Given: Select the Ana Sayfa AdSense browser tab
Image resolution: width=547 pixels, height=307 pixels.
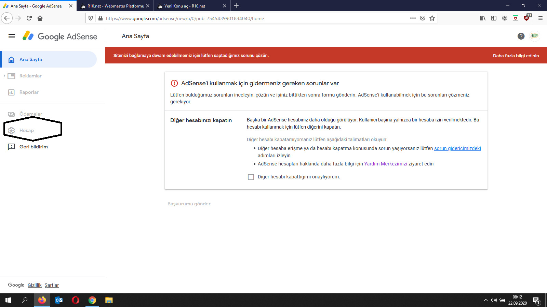Looking at the screenshot, I should pos(36,6).
